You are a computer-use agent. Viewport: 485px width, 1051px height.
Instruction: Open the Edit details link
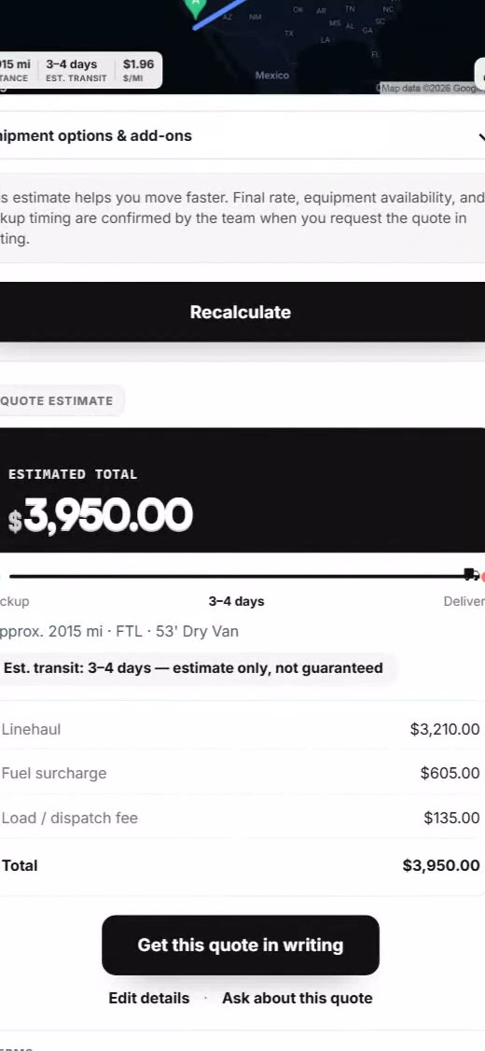tap(148, 998)
